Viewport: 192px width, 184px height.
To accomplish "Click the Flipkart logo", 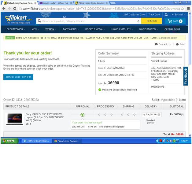I will tap(19, 19).
